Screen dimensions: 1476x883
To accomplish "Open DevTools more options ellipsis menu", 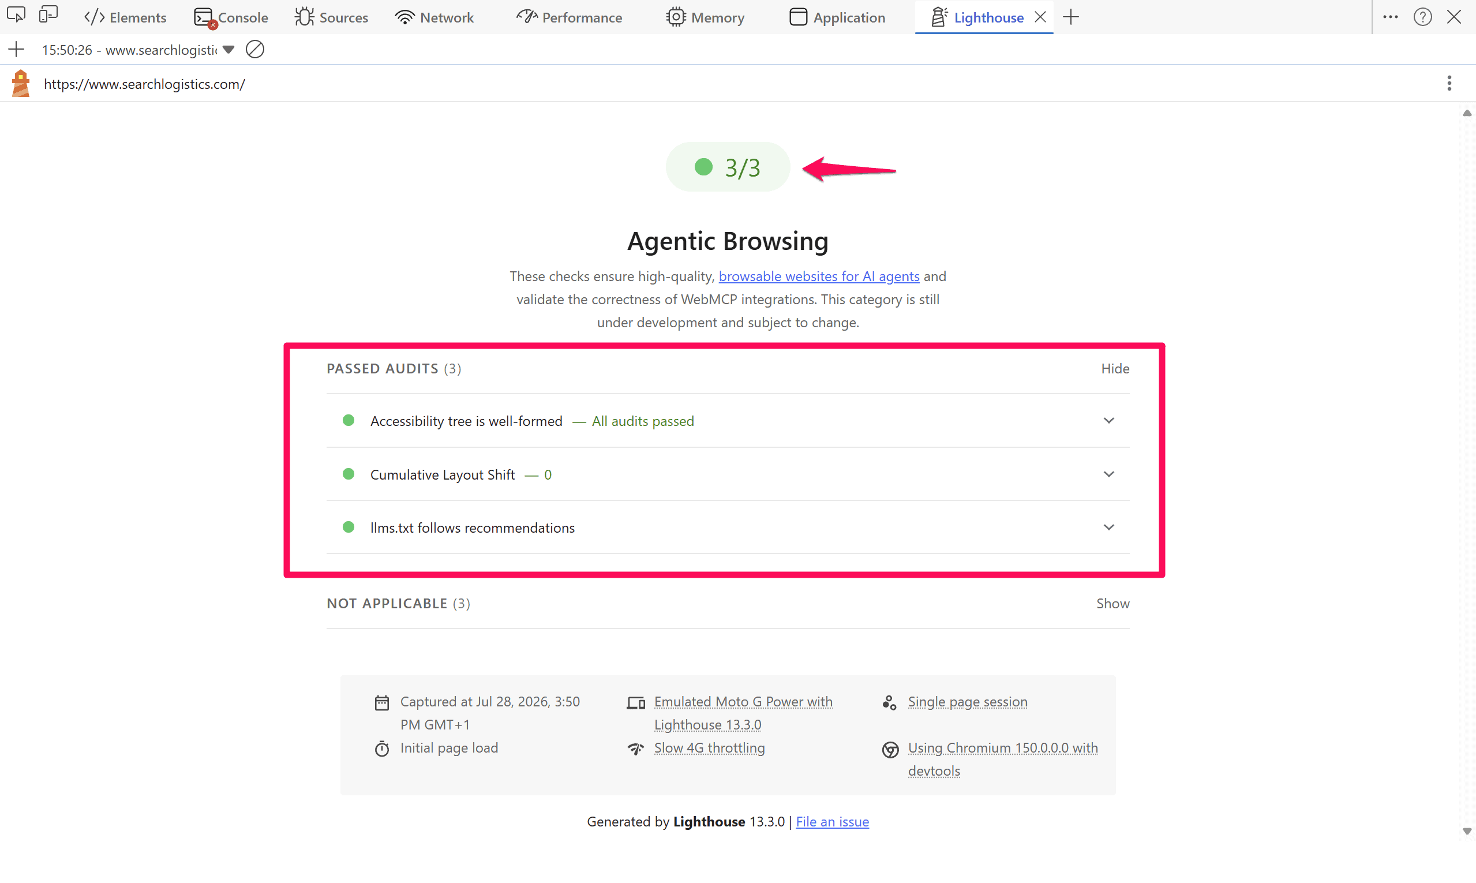I will tap(1391, 17).
